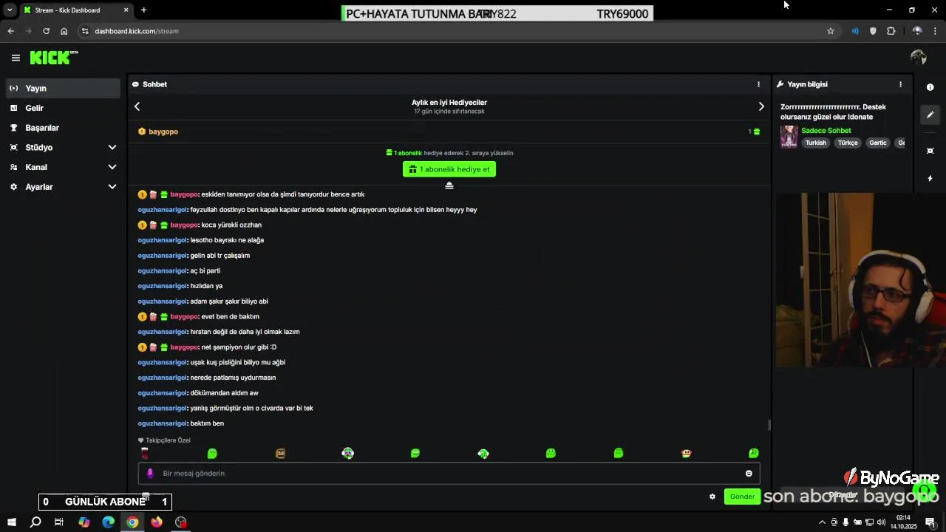The width and height of the screenshot is (946, 532).
Task: Click the Kick logo
Action: point(53,58)
